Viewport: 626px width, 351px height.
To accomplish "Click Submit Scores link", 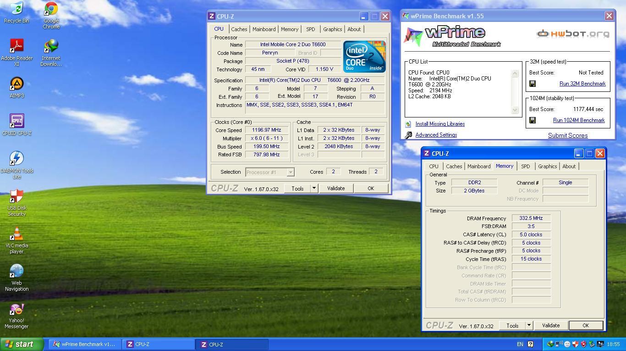I will [568, 135].
